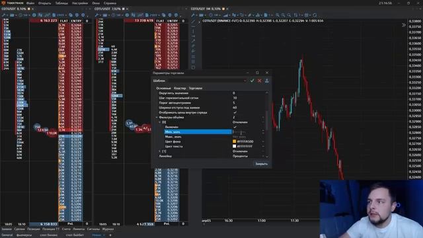Open dropdown arrow on 'Цвет текста' row
The height and width of the screenshot is (238, 423).
tap(263, 146)
